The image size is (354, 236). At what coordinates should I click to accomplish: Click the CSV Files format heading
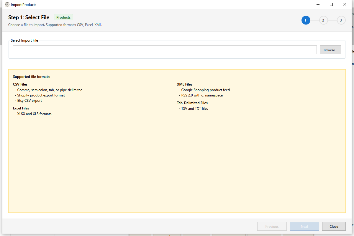20,84
